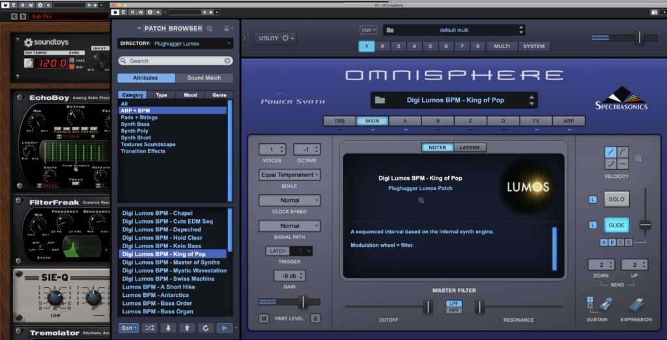Switch master filter to LPF

454,304
